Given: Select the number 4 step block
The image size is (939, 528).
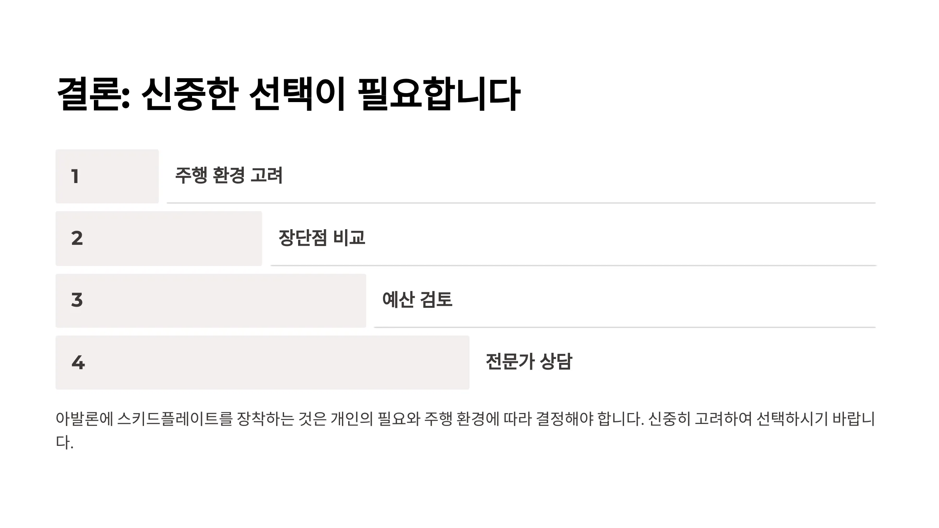Looking at the screenshot, I should pos(263,363).
